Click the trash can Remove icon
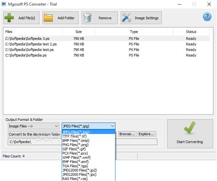The height and width of the screenshot is (181, 217). tap(87, 17)
